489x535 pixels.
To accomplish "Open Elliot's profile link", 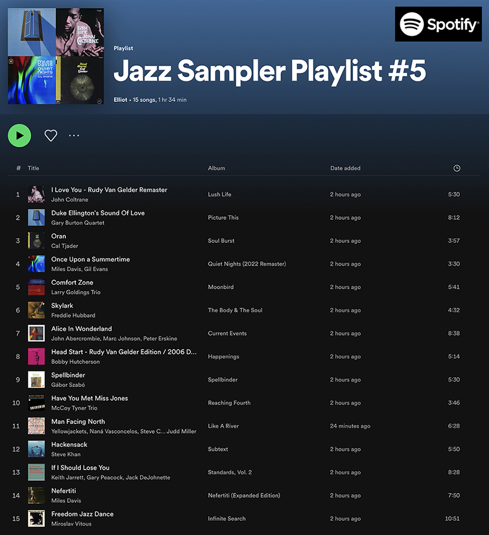I will coord(120,100).
